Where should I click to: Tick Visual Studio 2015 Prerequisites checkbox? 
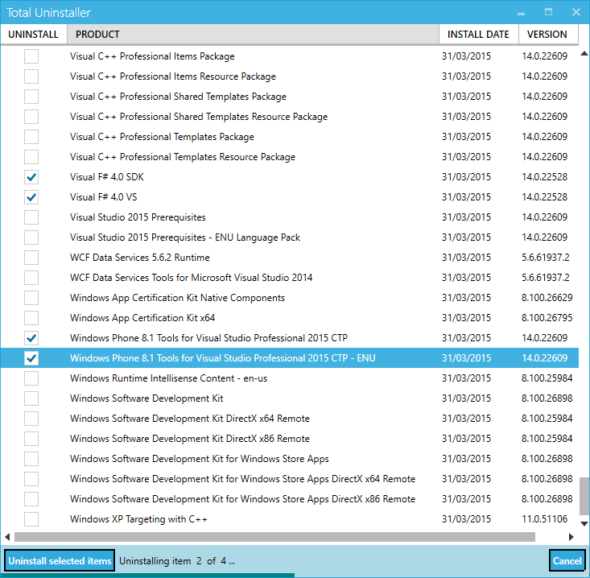pos(31,217)
